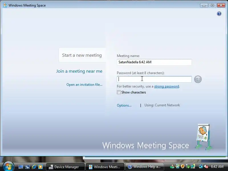Click the green arrow to create meeting

click(198, 79)
